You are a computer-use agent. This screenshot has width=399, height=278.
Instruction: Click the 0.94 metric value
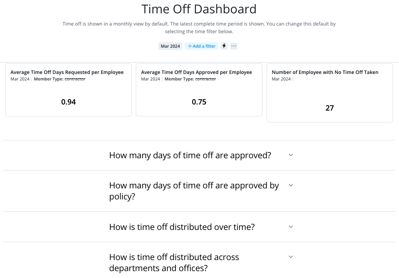68,102
